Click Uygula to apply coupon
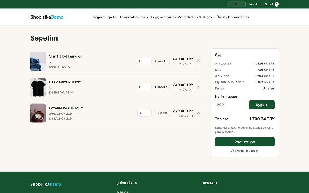309x193 pixels. 261,105
